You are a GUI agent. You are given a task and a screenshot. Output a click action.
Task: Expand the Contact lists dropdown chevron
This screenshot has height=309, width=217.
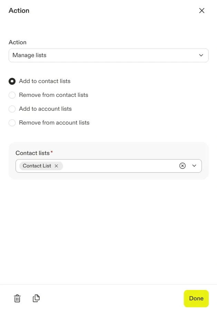click(x=194, y=166)
